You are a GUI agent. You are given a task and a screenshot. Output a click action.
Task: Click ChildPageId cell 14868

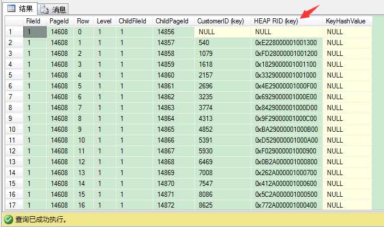(174, 162)
